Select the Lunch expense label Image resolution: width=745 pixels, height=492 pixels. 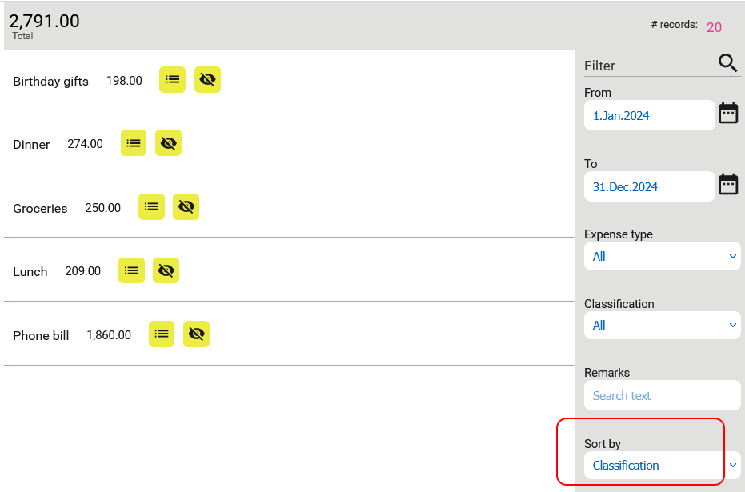(x=30, y=271)
